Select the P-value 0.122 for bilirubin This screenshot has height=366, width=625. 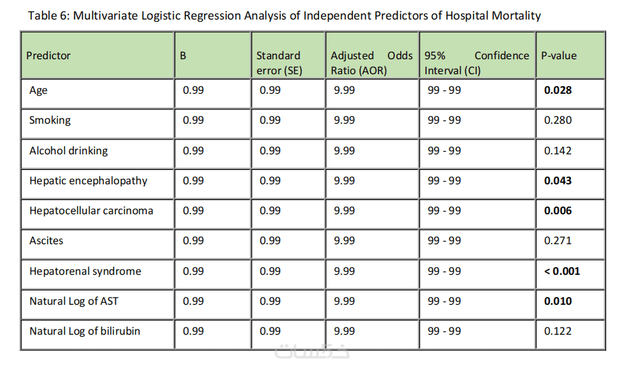(558, 331)
